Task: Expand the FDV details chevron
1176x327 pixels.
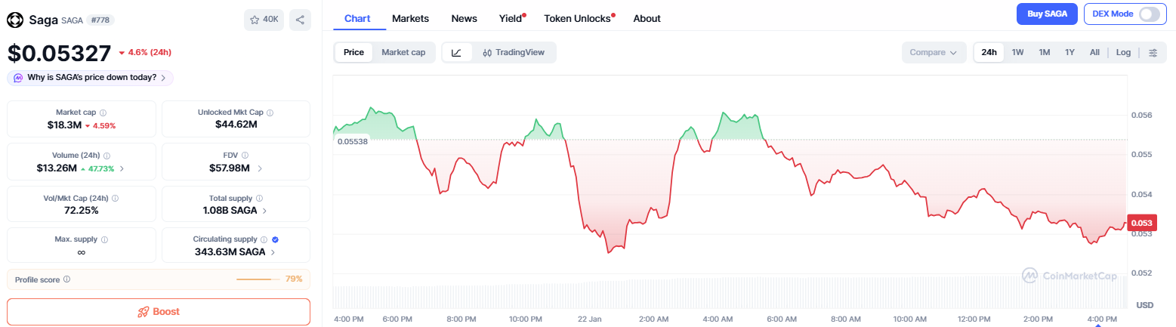Action: [260, 168]
